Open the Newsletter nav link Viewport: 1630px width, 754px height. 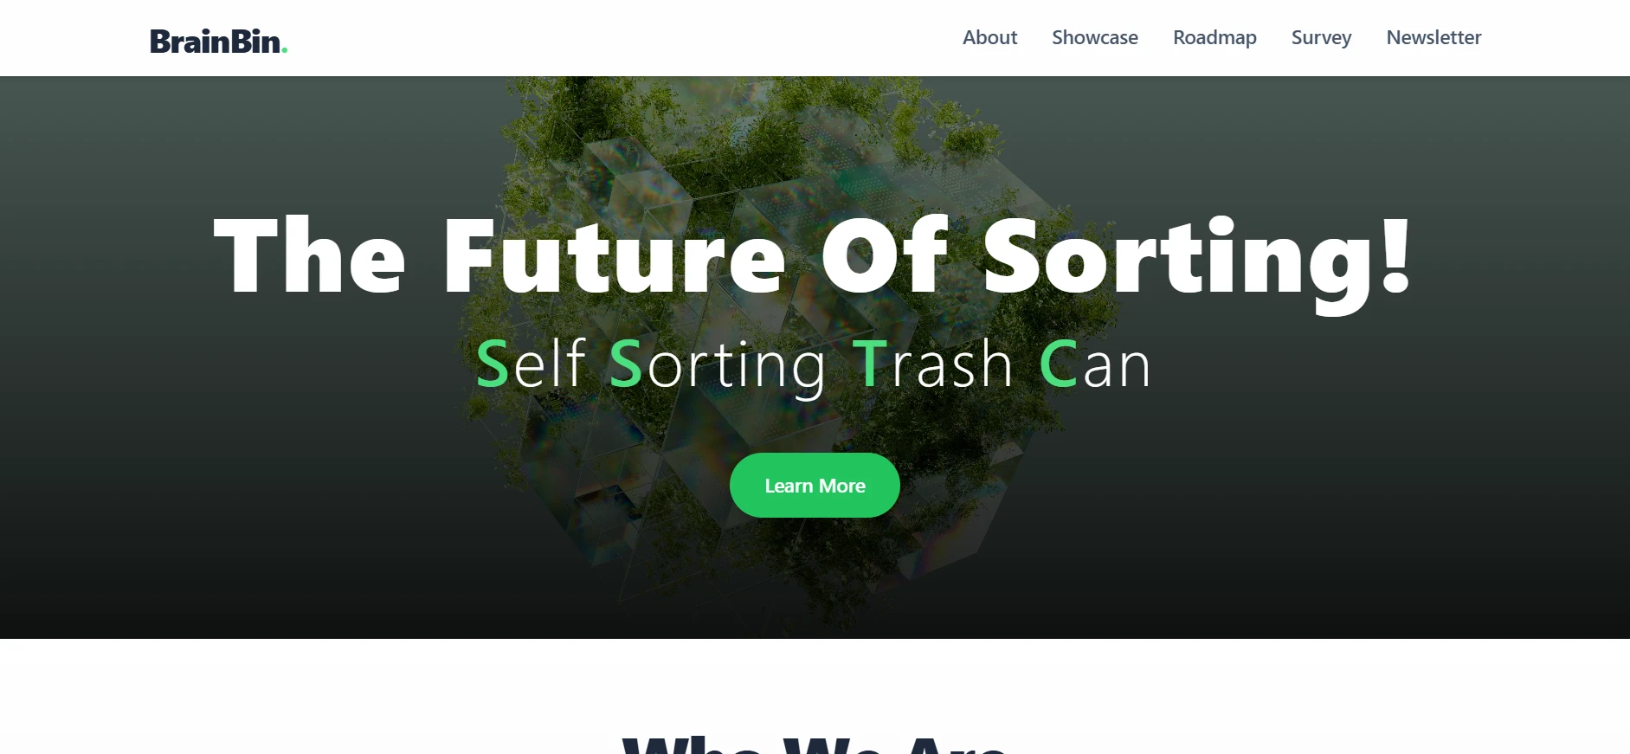coord(1433,37)
